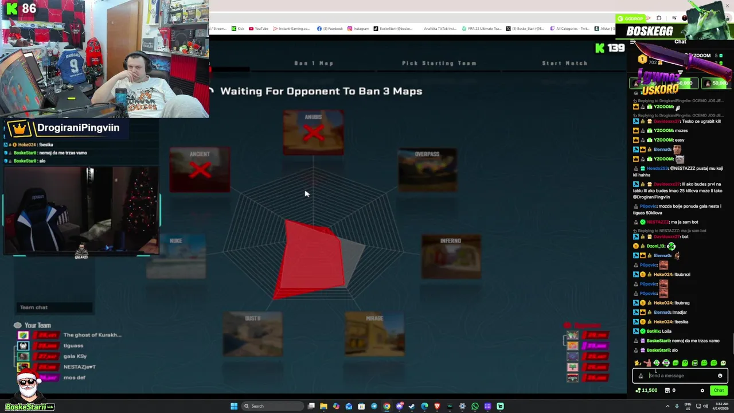The image size is (734, 413).
Task: Open Discord from the taskbar
Action: coord(400,406)
